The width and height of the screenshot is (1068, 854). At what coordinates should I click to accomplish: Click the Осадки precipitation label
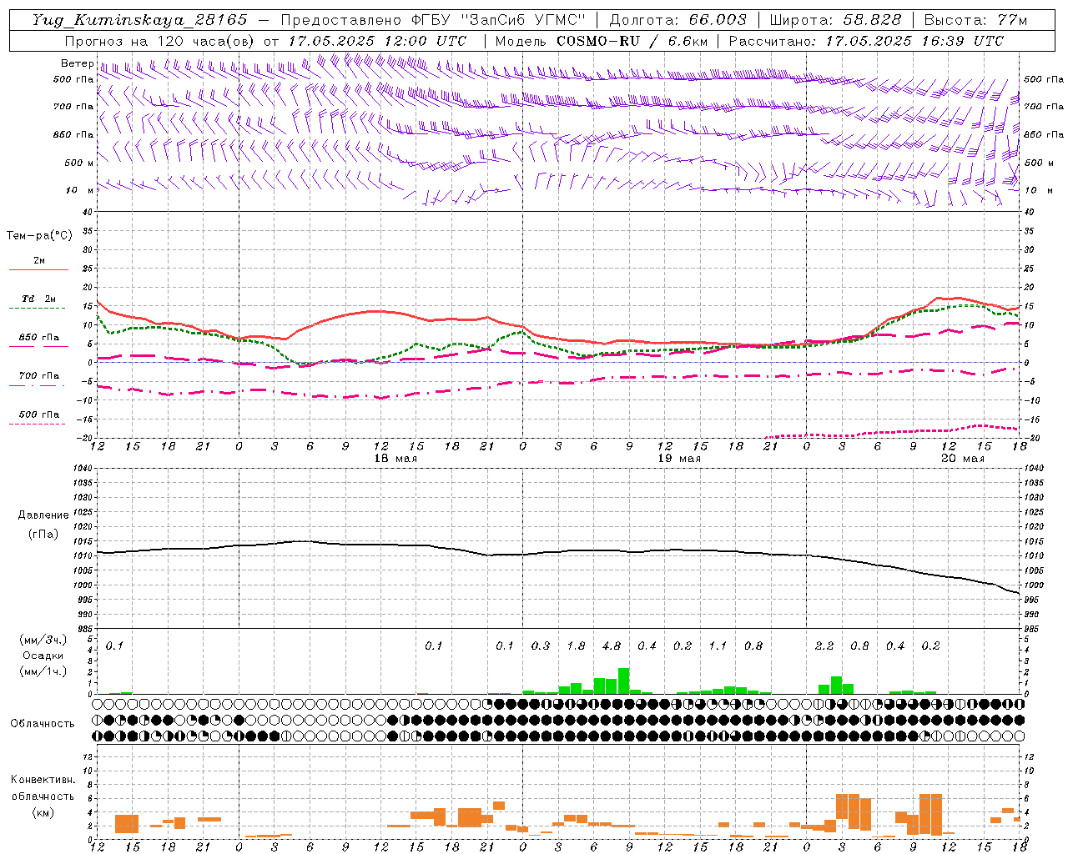pos(43,656)
